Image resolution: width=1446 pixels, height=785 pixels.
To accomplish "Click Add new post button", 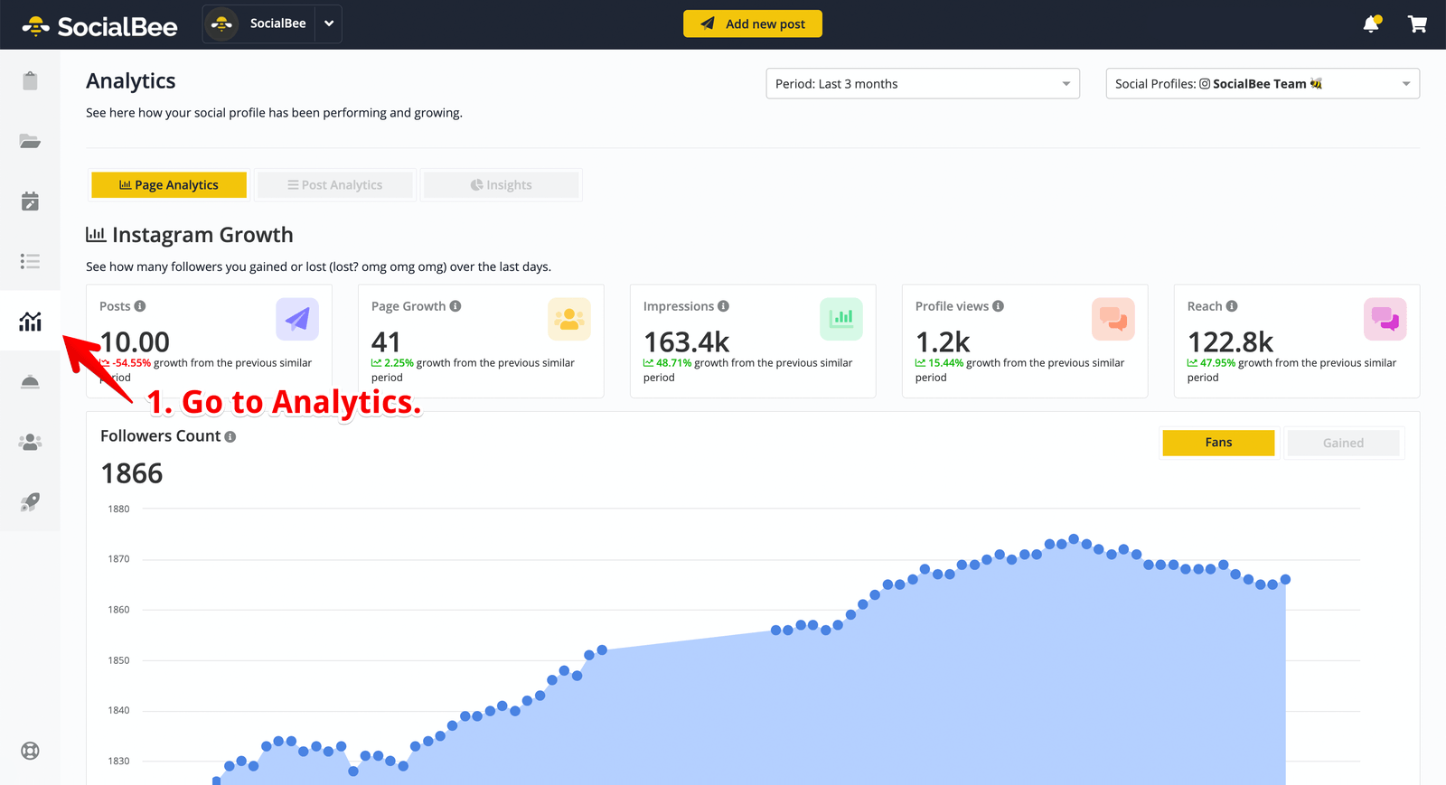I will tap(753, 23).
